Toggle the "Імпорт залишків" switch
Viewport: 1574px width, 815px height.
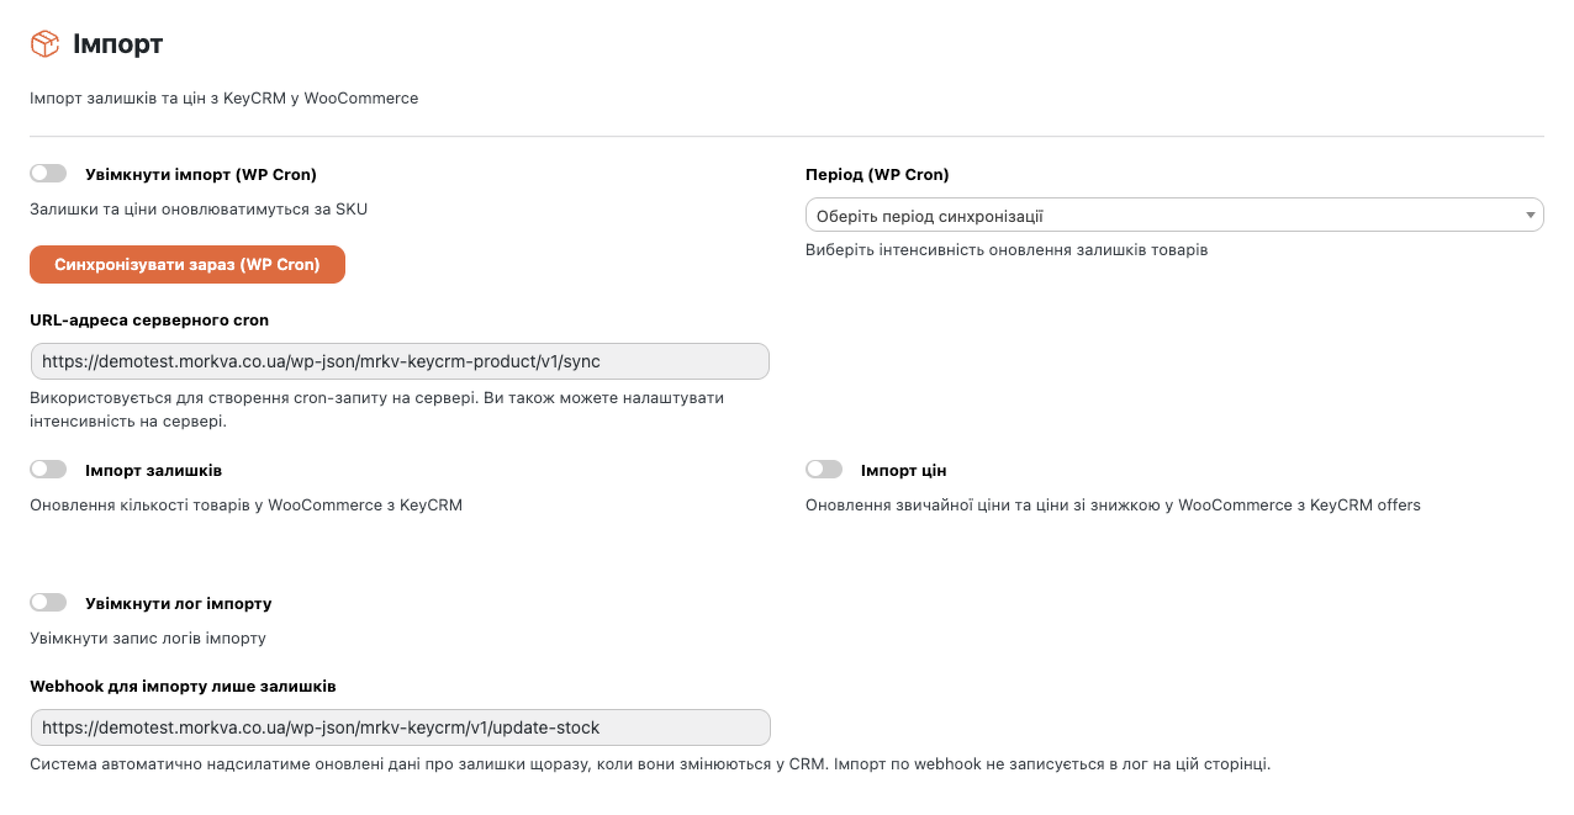tap(48, 470)
